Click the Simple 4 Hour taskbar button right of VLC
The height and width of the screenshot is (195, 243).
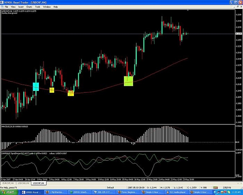tap(200, 192)
